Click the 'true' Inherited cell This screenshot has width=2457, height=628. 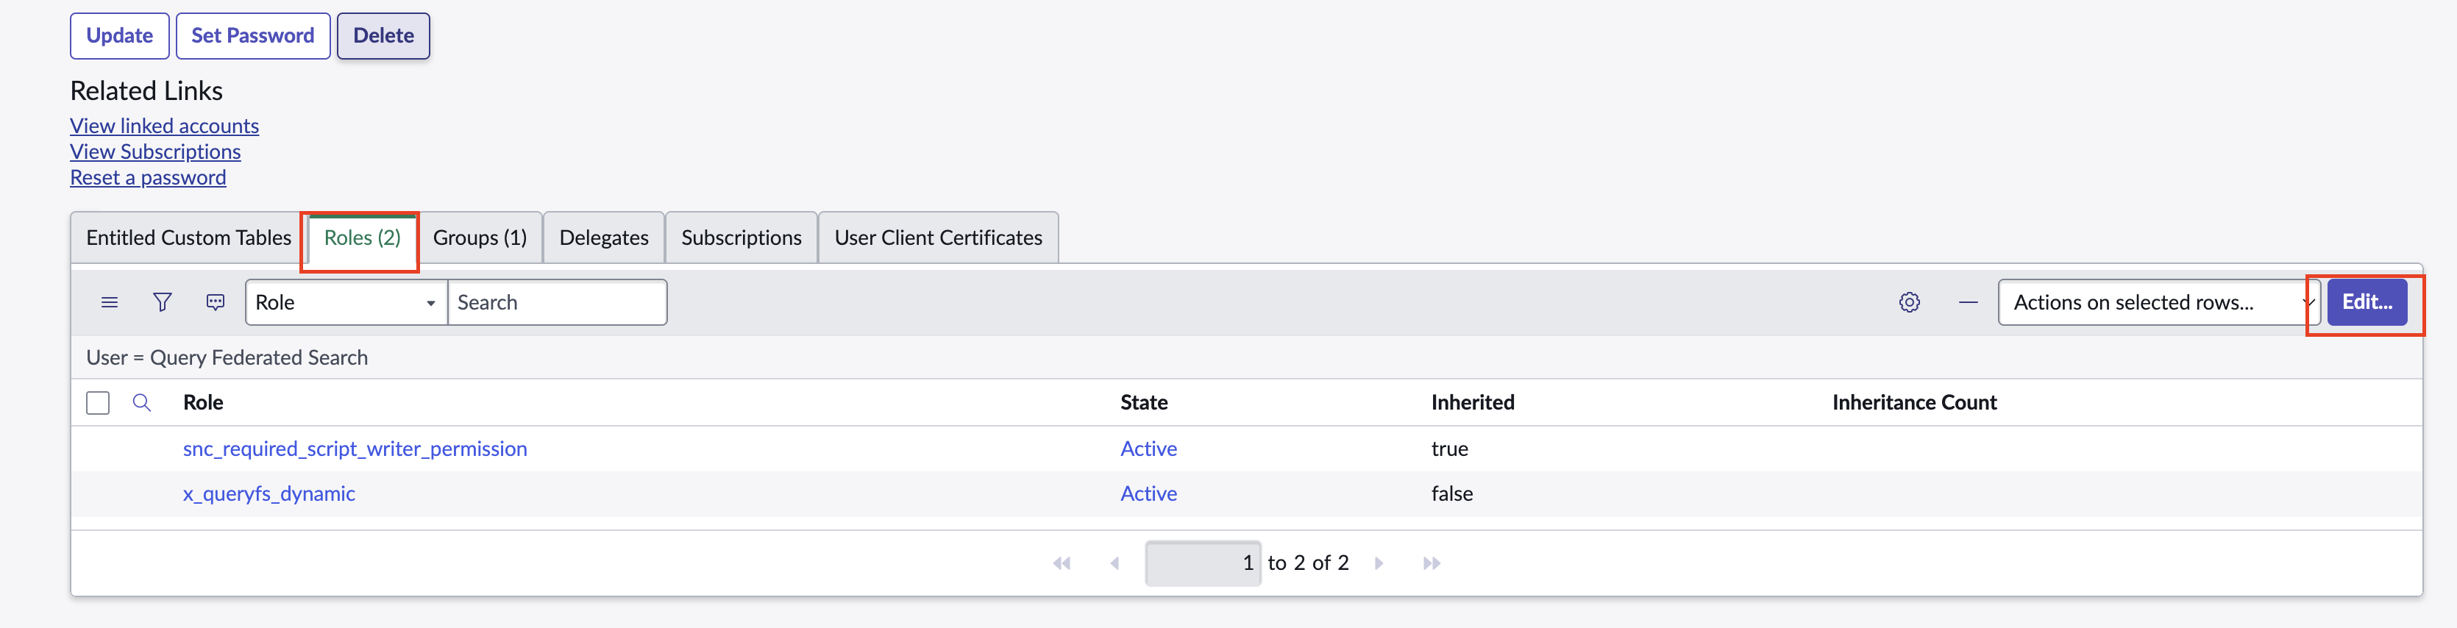1450,449
